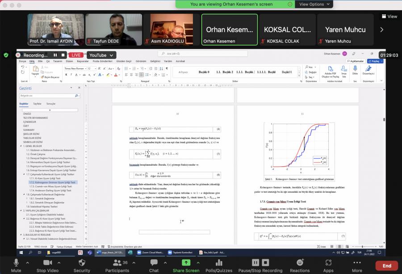This screenshot has width=402, height=274.
Task: Click the Belgede ara search field
Action: [50, 95]
